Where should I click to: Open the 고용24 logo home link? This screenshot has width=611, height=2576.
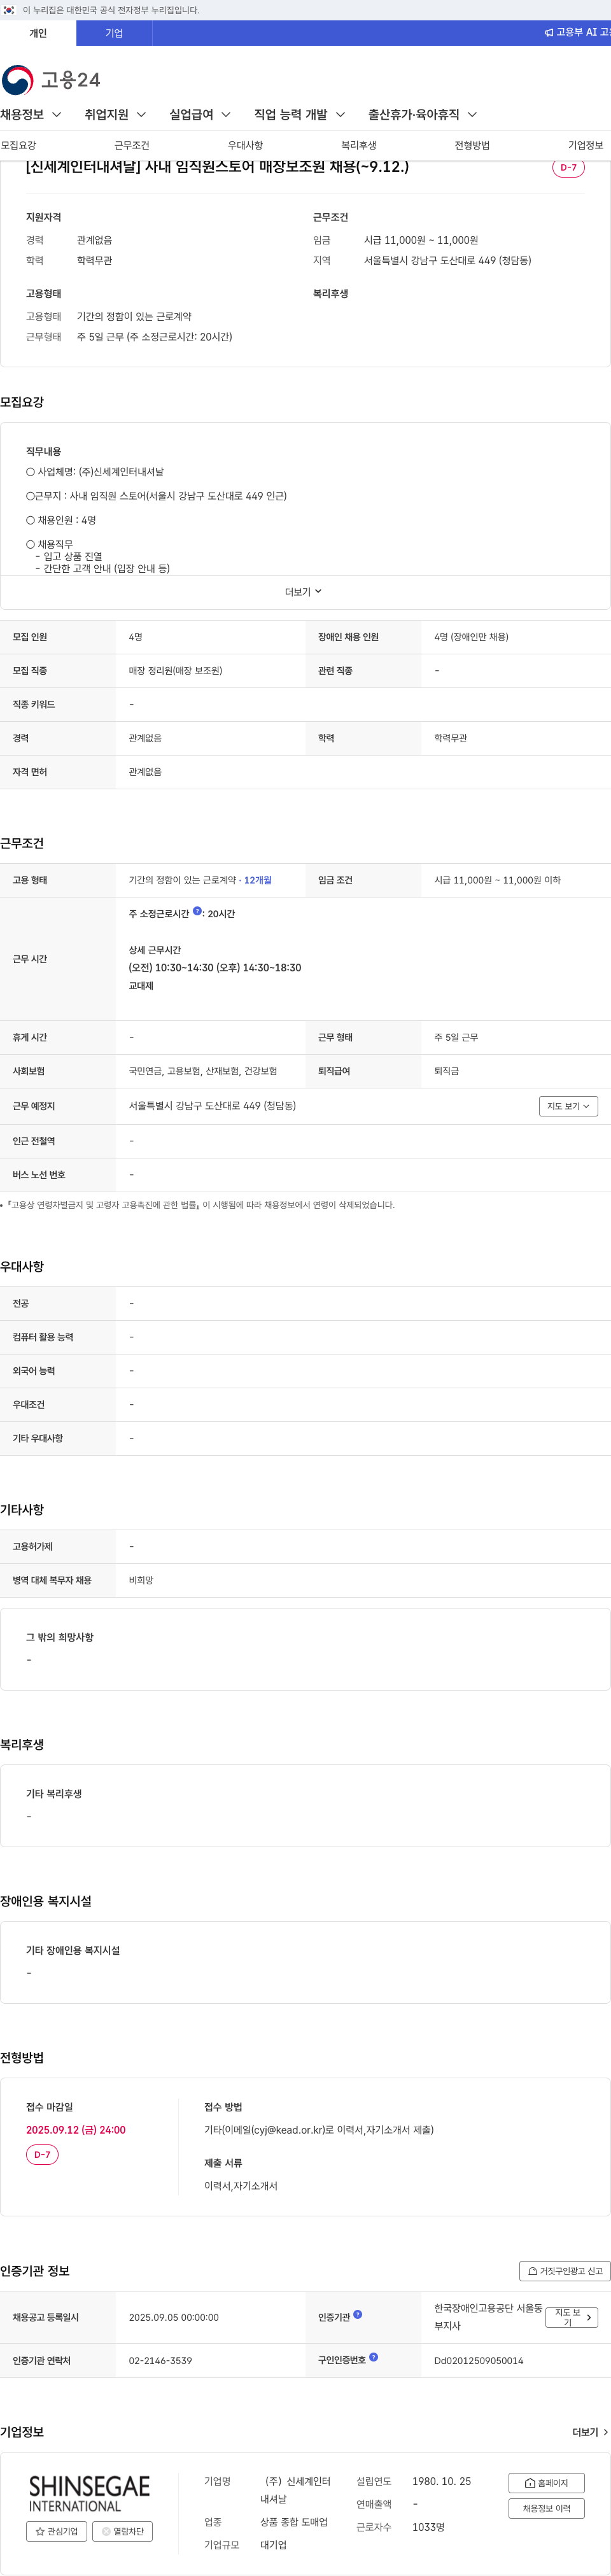click(51, 80)
